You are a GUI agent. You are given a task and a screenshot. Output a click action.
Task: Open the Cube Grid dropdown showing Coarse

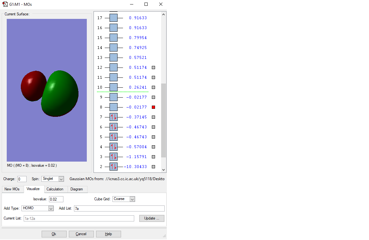point(124,199)
